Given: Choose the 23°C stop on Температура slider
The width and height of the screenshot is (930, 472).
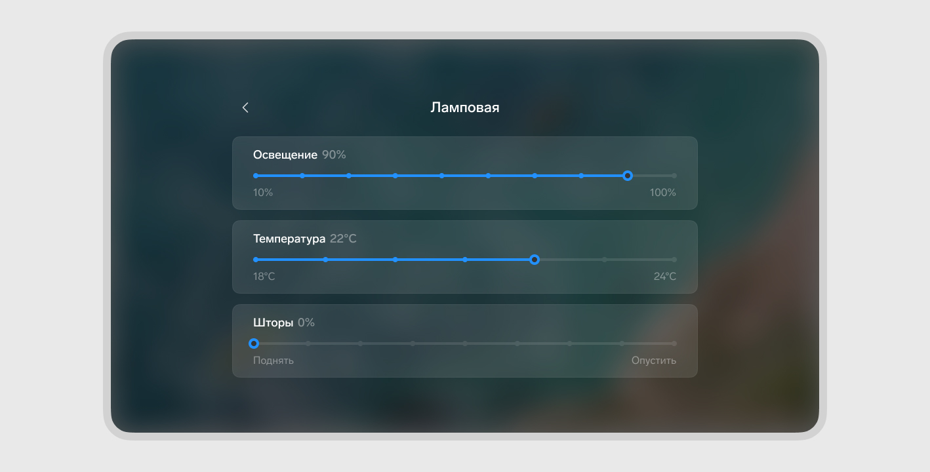Looking at the screenshot, I should [605, 260].
